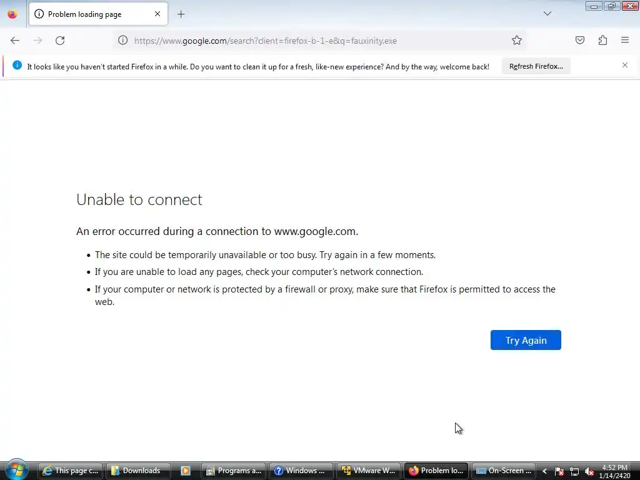Close the Firefox window
Viewport: 640px width, 480px height.
[630, 6]
